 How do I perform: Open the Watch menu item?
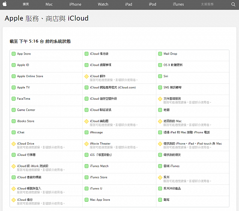103,4
